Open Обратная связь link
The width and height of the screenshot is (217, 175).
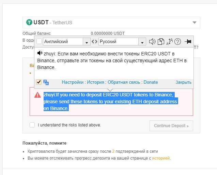[124, 82]
